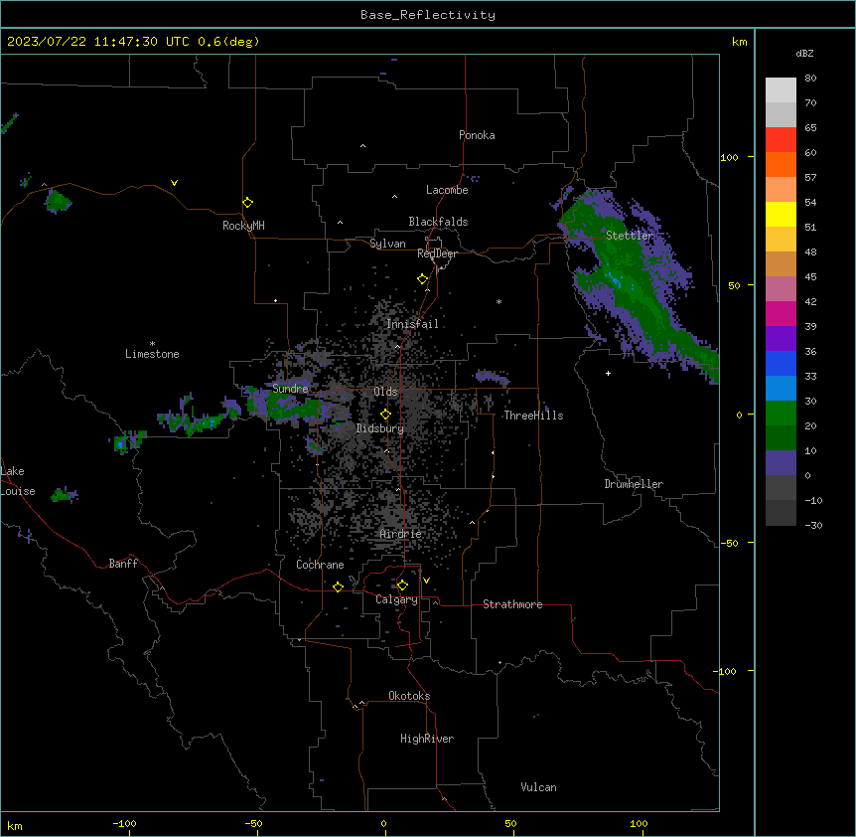The width and height of the screenshot is (856, 837).
Task: Select the Innisfail label
Action: [x=412, y=324]
